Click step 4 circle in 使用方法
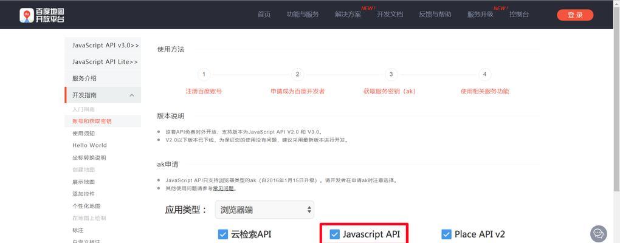This screenshot has width=620, height=243. coord(485,74)
